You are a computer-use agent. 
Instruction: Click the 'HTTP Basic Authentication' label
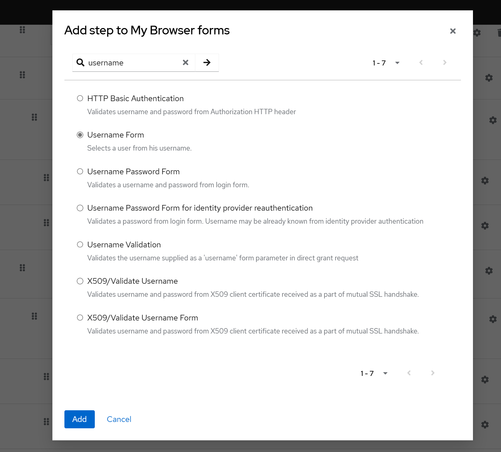click(x=136, y=98)
